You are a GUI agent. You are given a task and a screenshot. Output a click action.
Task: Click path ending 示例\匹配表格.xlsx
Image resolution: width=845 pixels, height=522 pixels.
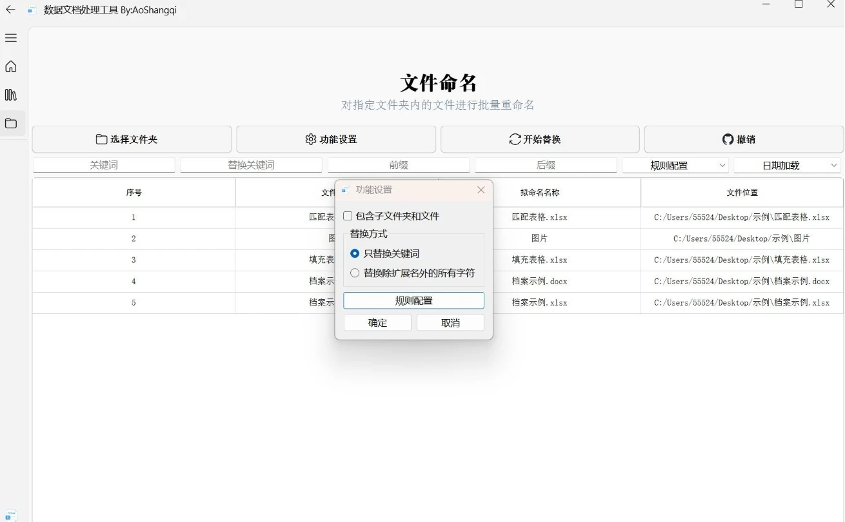(x=742, y=217)
